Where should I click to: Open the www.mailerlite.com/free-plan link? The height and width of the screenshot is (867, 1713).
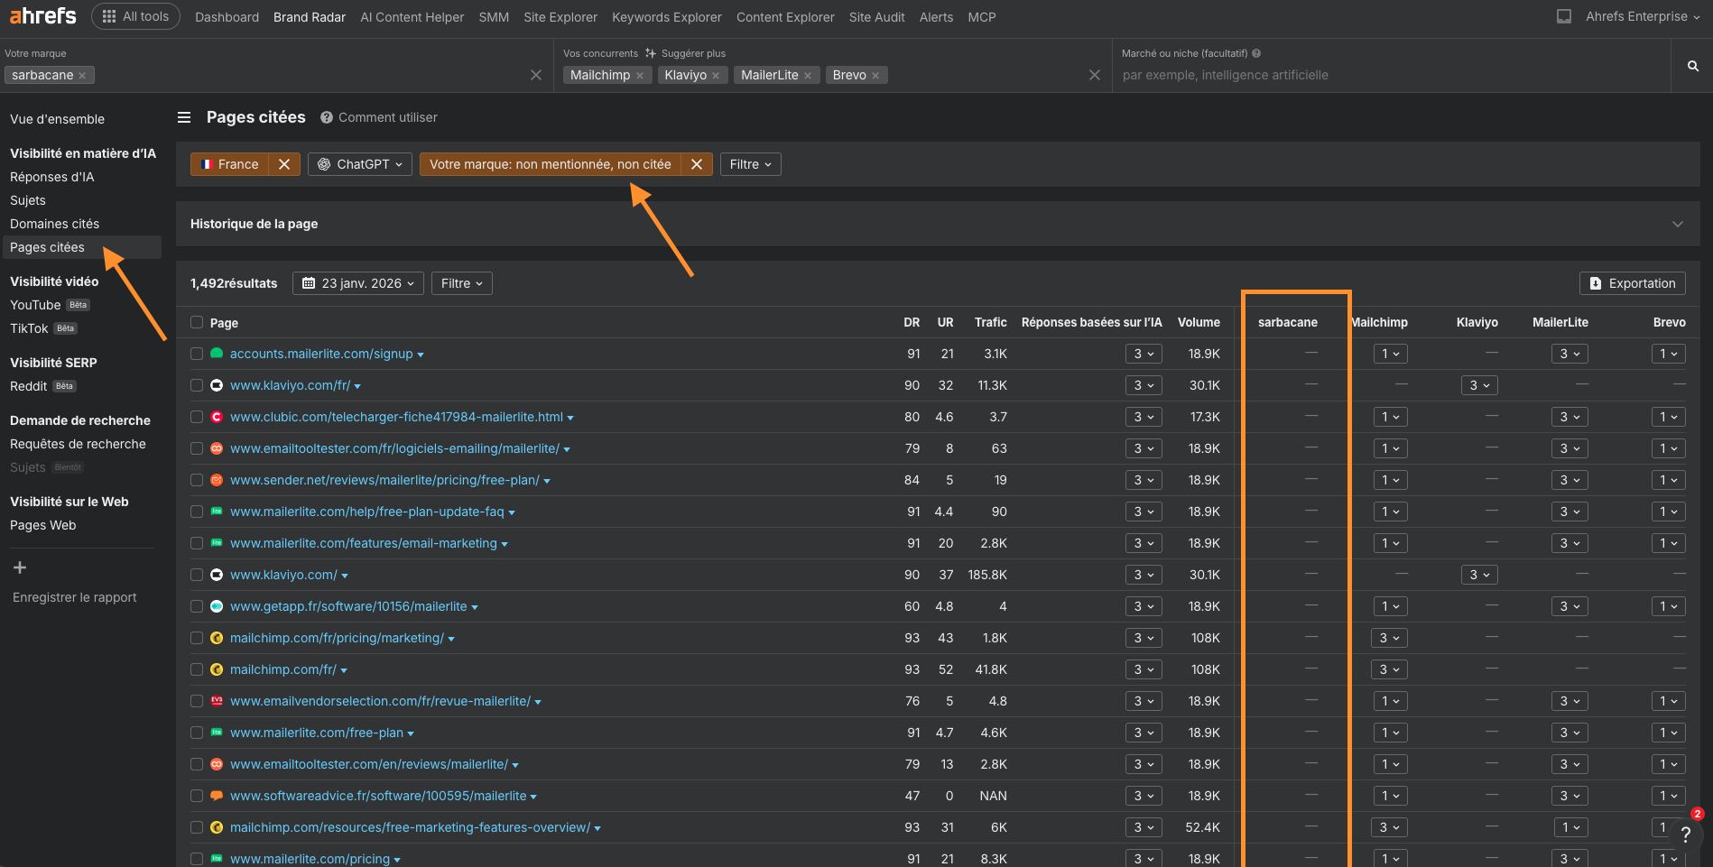pyautogui.click(x=315, y=733)
